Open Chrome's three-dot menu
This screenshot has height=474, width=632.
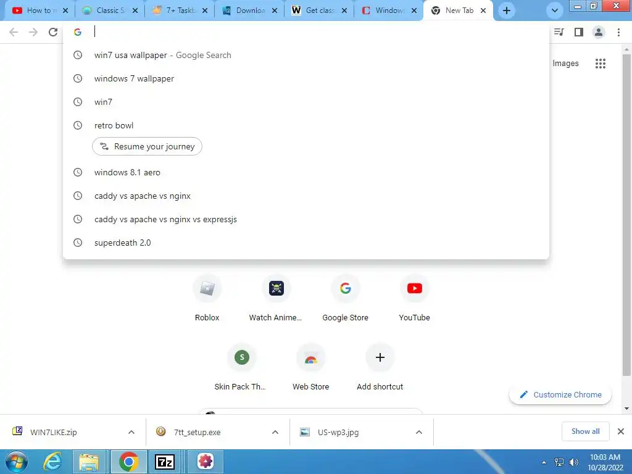[618, 32]
